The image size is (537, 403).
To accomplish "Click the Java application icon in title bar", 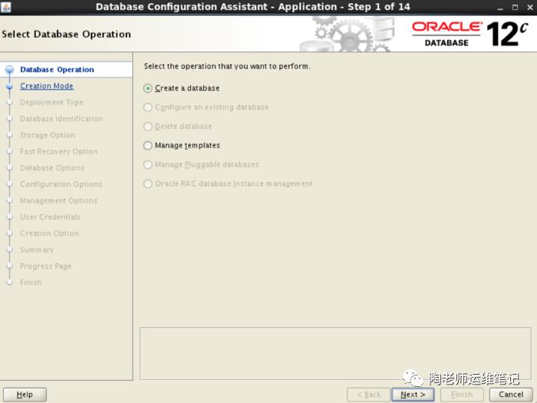I will (6, 7).
